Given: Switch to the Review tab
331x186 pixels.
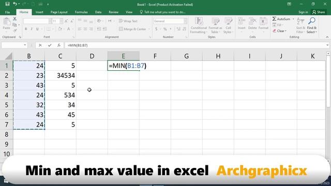Looking at the screenshot, I should [114, 12].
